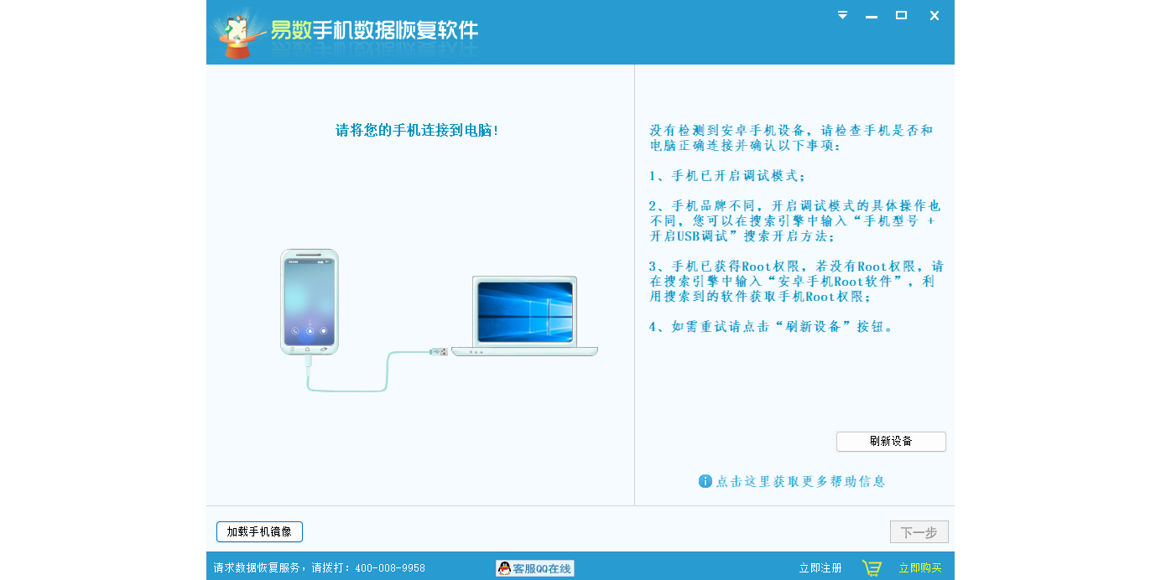Click the laptop computer illustration
Viewport: 1161px width, 580px height.
pyautogui.click(x=524, y=316)
